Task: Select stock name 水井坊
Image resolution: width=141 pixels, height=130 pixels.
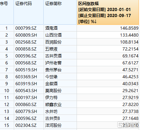Action: click(x=51, y=111)
